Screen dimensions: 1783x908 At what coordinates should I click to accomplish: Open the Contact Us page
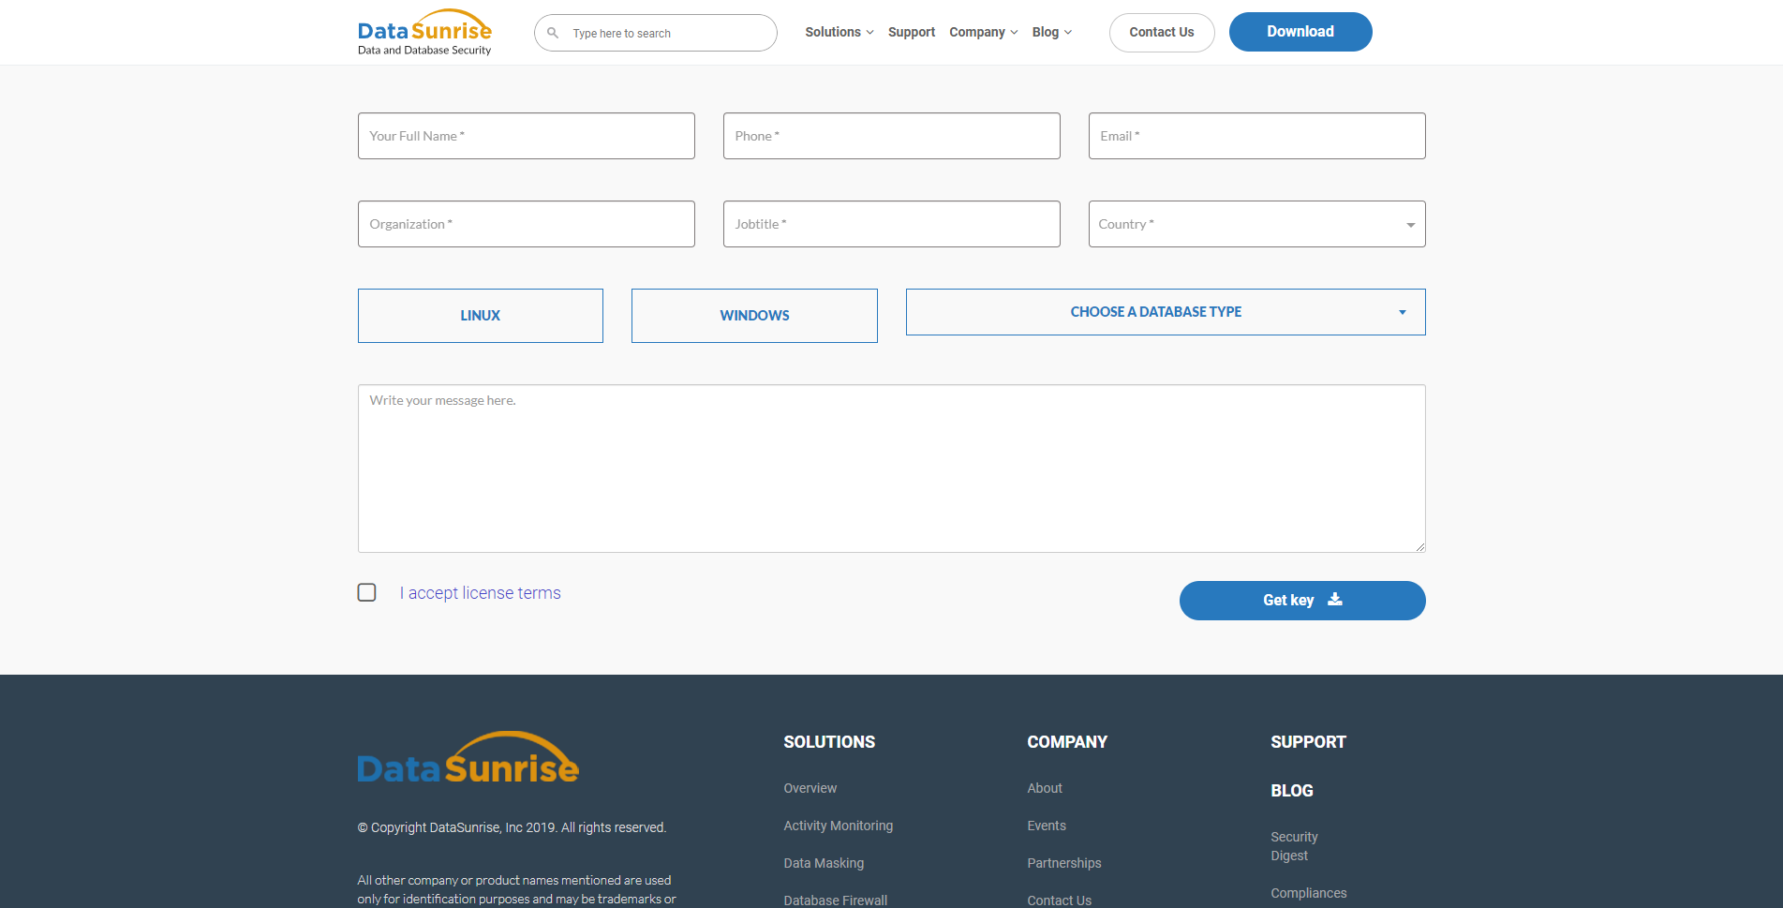tap(1162, 32)
